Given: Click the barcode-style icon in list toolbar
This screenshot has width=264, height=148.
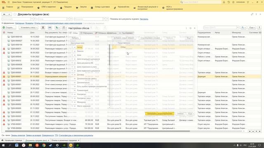Looking at the screenshot, I should point(50,28).
